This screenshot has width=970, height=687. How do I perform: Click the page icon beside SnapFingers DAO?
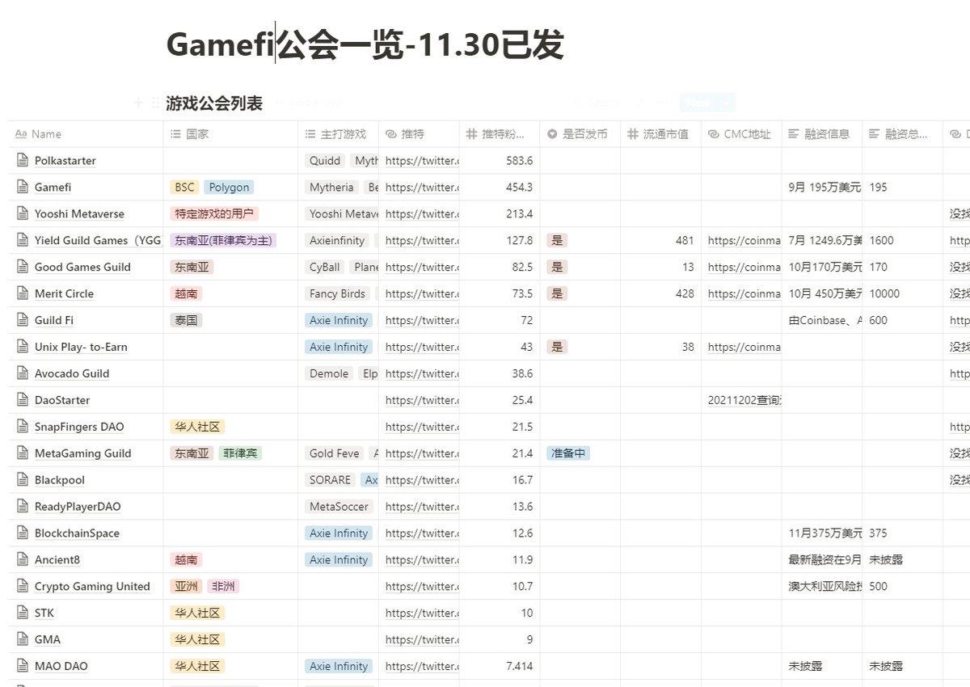point(22,428)
